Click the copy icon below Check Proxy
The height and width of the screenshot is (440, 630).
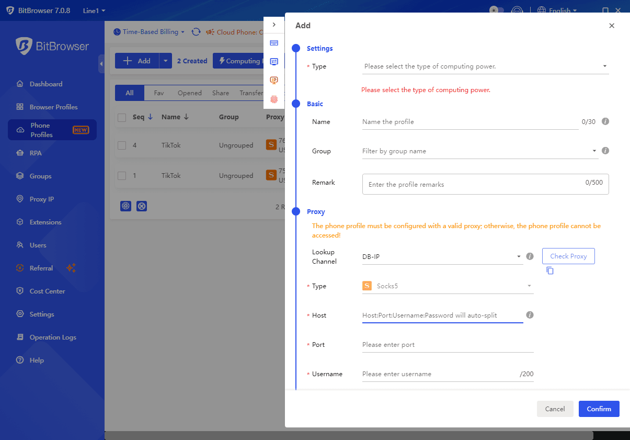pos(550,270)
